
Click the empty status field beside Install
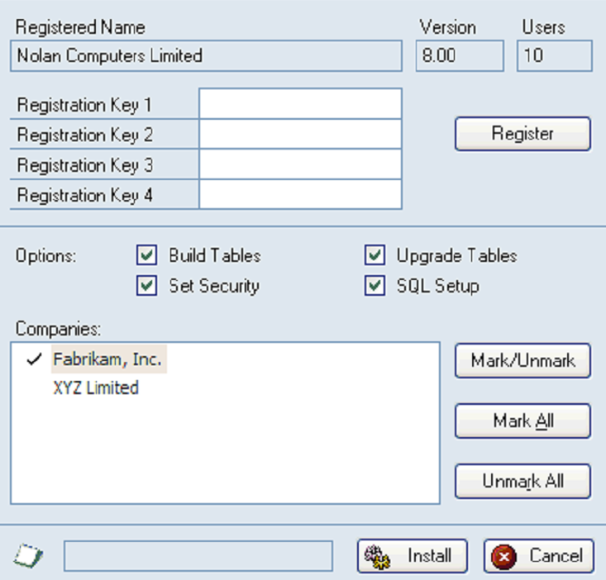point(198,556)
